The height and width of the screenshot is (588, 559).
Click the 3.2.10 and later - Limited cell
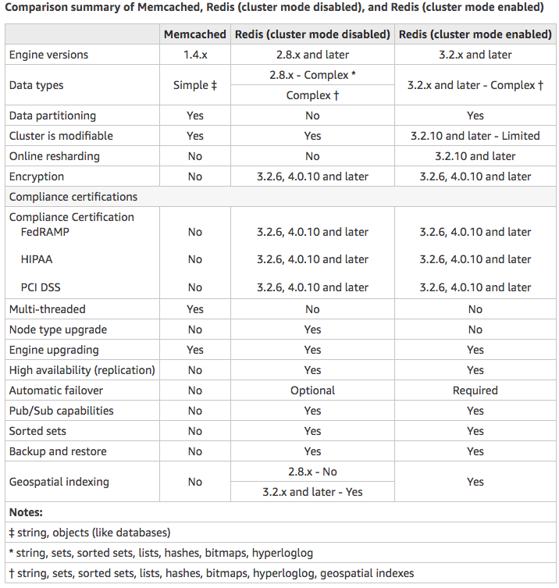point(475,136)
